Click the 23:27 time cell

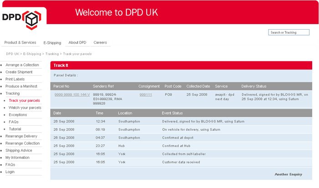click(x=100, y=146)
